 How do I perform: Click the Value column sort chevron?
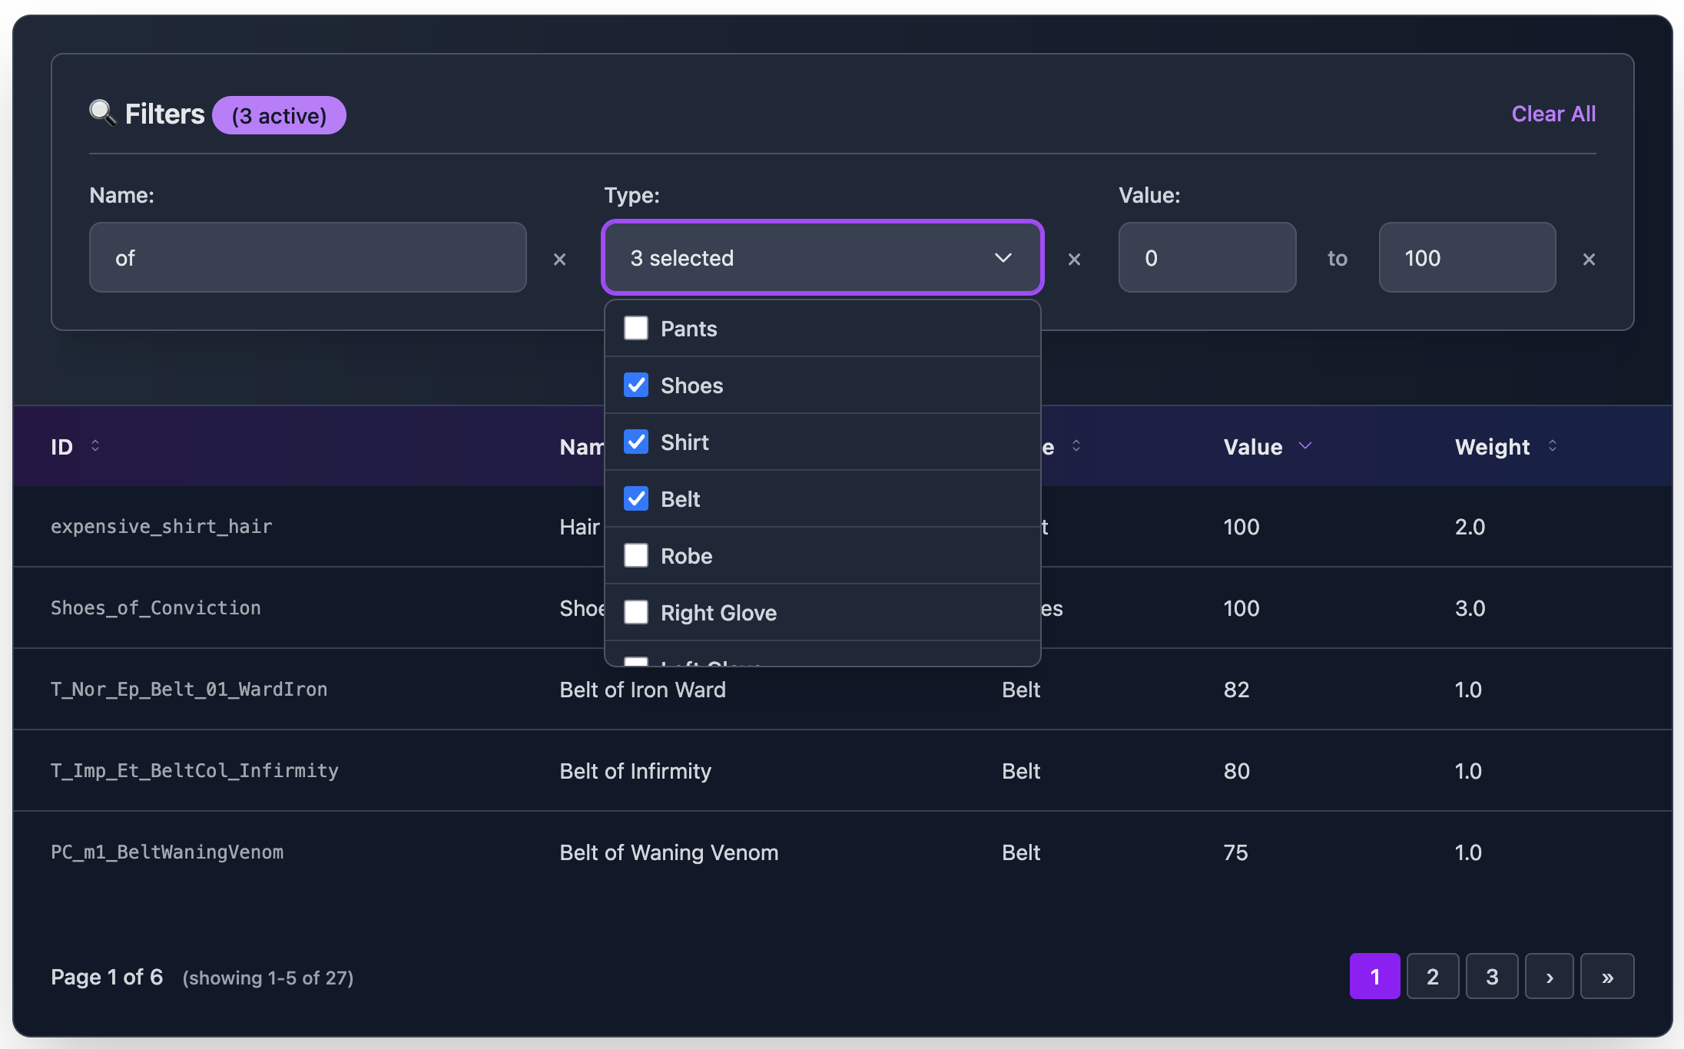coord(1306,446)
